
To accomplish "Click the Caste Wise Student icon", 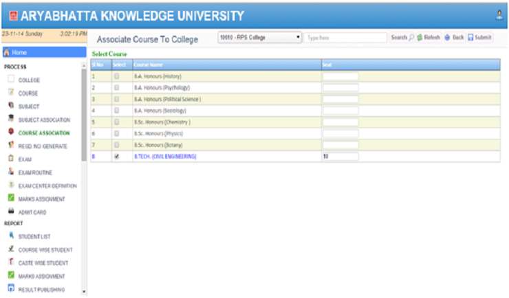I will tap(11, 262).
